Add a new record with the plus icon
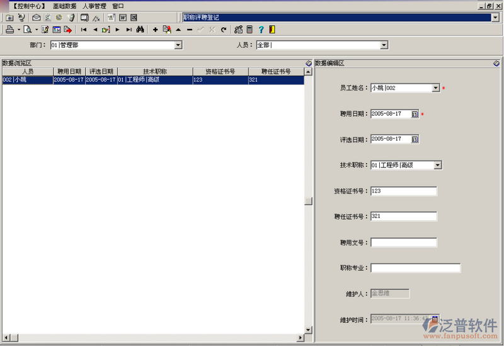This screenshot has width=504, height=346. pyautogui.click(x=156, y=30)
